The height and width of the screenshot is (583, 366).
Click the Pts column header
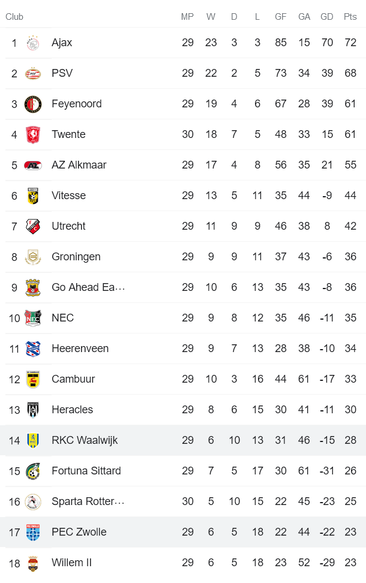click(350, 17)
